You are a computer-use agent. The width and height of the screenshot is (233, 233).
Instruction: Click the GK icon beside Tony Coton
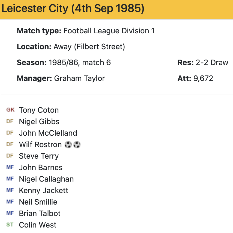point(10,110)
